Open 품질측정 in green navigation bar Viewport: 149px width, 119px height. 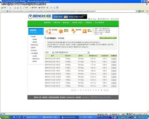pyautogui.click(x=47, y=23)
